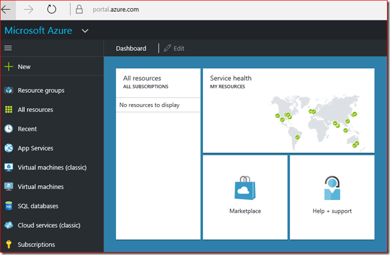Screen dimensions: 390x255
Task: Open the Help + support tile label
Action: coord(332,211)
